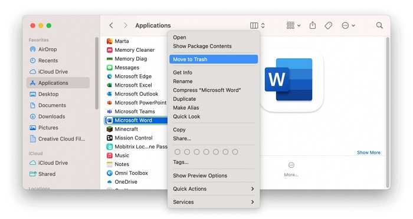Select the Mission Control app
The image size is (413, 219).
tap(129, 138)
